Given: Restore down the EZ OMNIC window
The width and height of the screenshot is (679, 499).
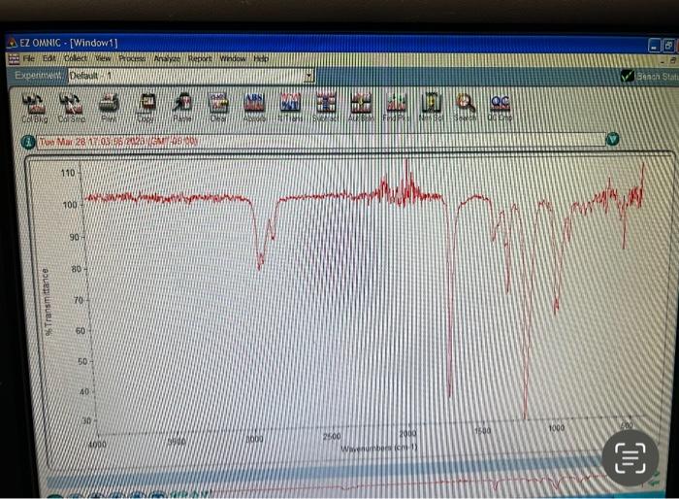Looking at the screenshot, I should pos(668,45).
